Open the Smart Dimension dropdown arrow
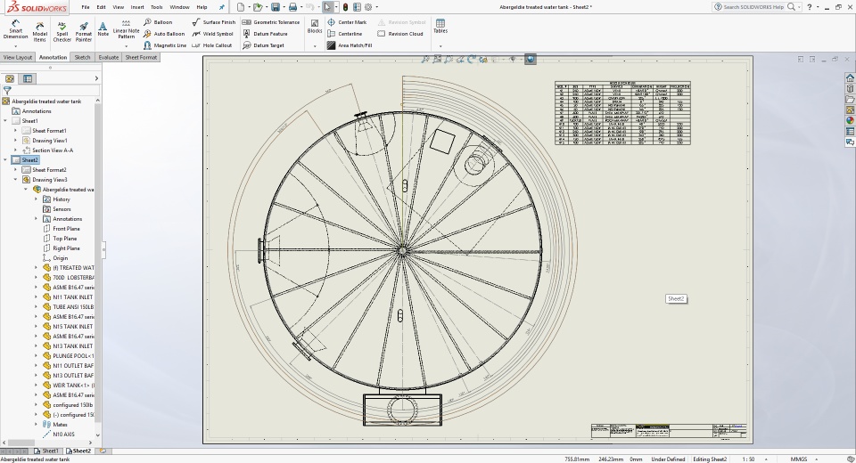Image resolution: width=856 pixels, height=463 pixels. pos(15,45)
